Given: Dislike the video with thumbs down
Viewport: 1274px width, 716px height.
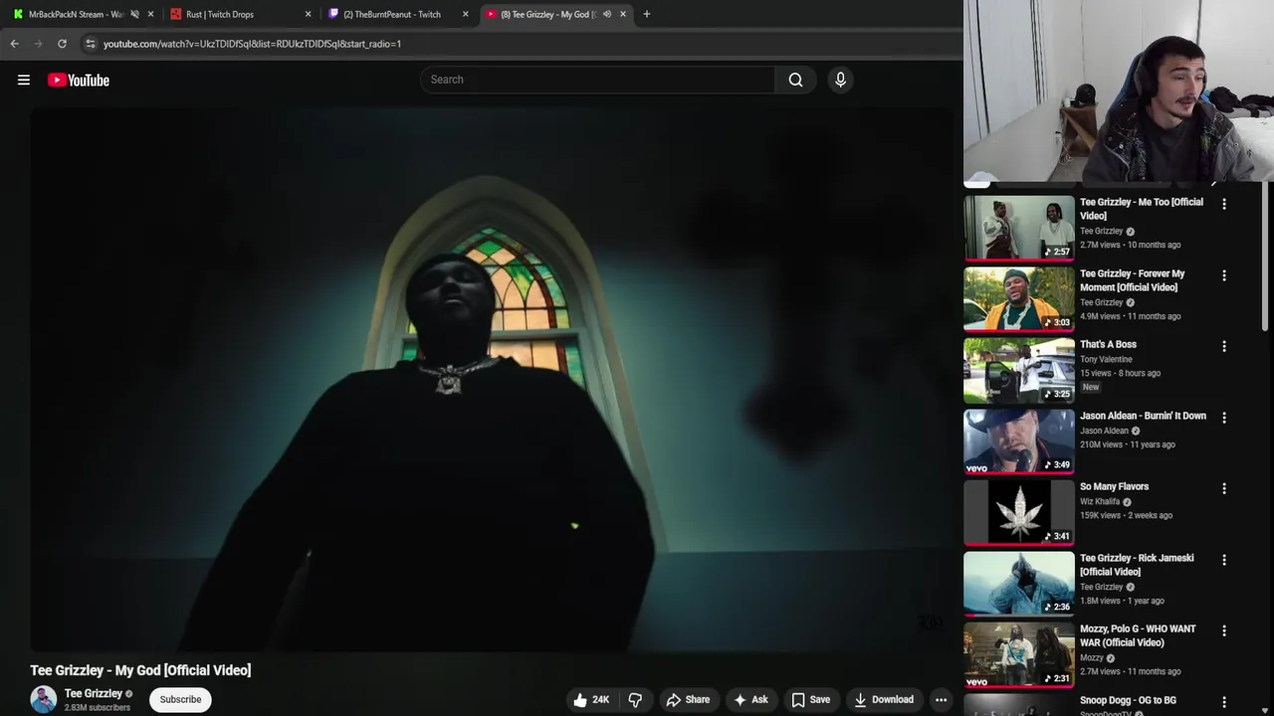Looking at the screenshot, I should (x=635, y=700).
